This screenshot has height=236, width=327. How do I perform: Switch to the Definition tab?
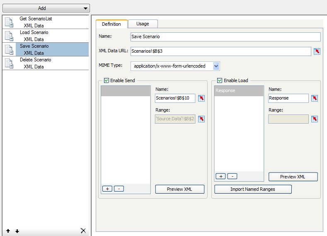[111, 24]
